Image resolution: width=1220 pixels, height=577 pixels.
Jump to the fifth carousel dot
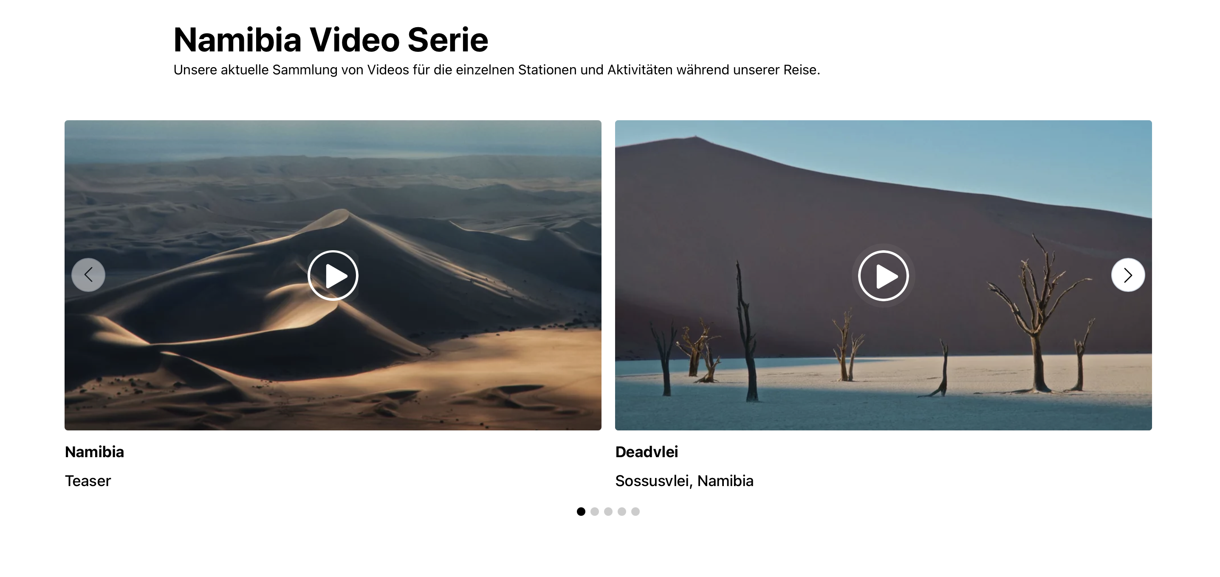[635, 512]
